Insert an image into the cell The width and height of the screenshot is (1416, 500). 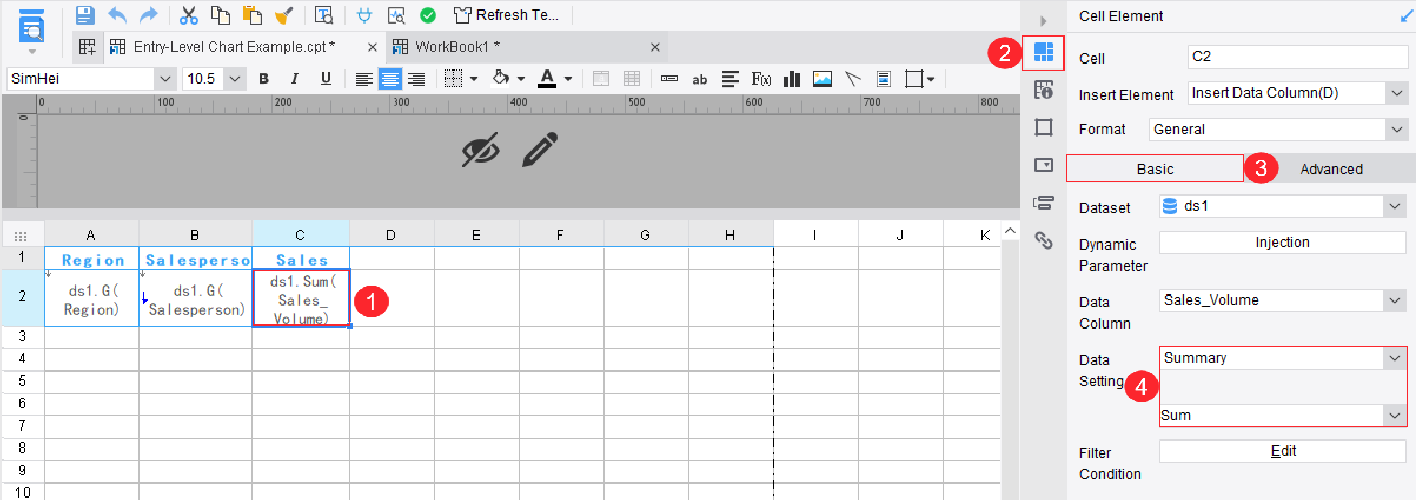point(823,79)
